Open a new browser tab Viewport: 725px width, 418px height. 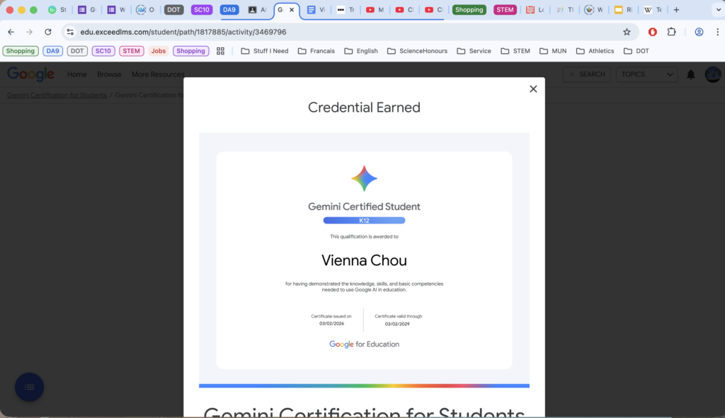[676, 10]
